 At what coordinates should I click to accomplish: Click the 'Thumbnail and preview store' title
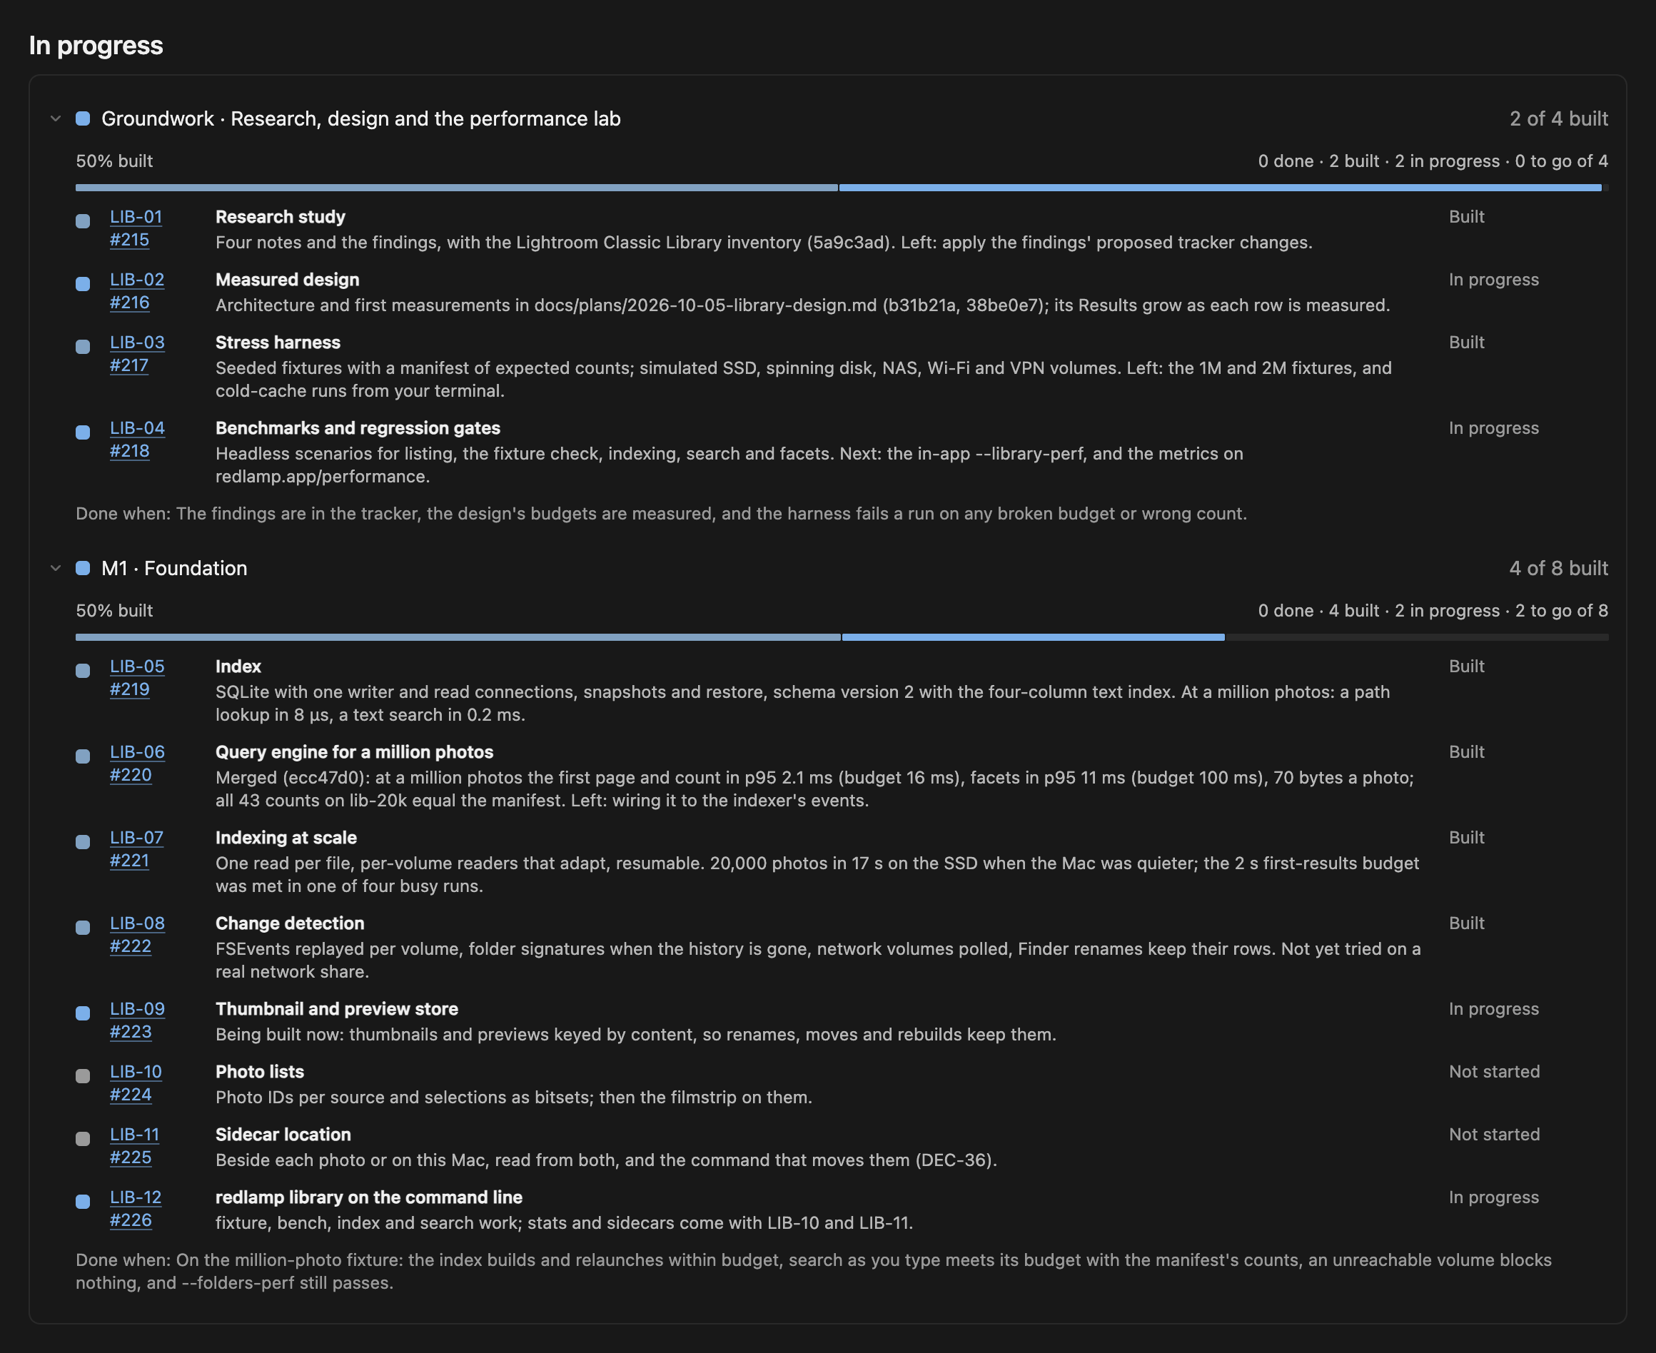point(337,1009)
